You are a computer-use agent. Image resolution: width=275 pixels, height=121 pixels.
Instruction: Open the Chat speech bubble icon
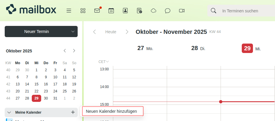pos(168,11)
